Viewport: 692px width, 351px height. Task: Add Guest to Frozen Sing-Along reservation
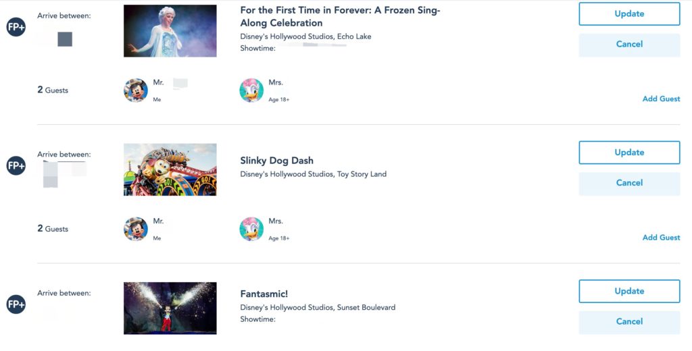coord(661,99)
